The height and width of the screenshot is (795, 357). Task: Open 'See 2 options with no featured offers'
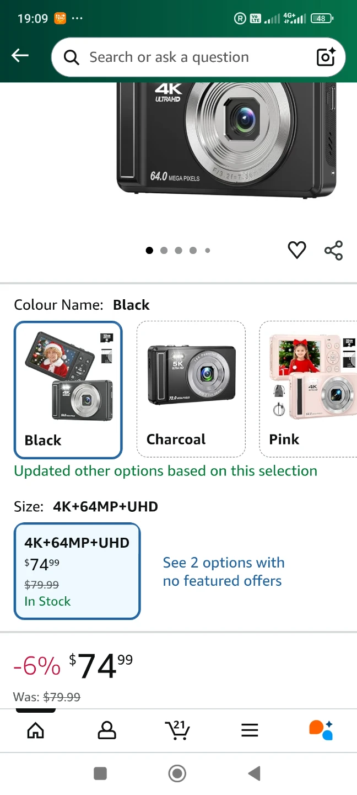point(223,571)
